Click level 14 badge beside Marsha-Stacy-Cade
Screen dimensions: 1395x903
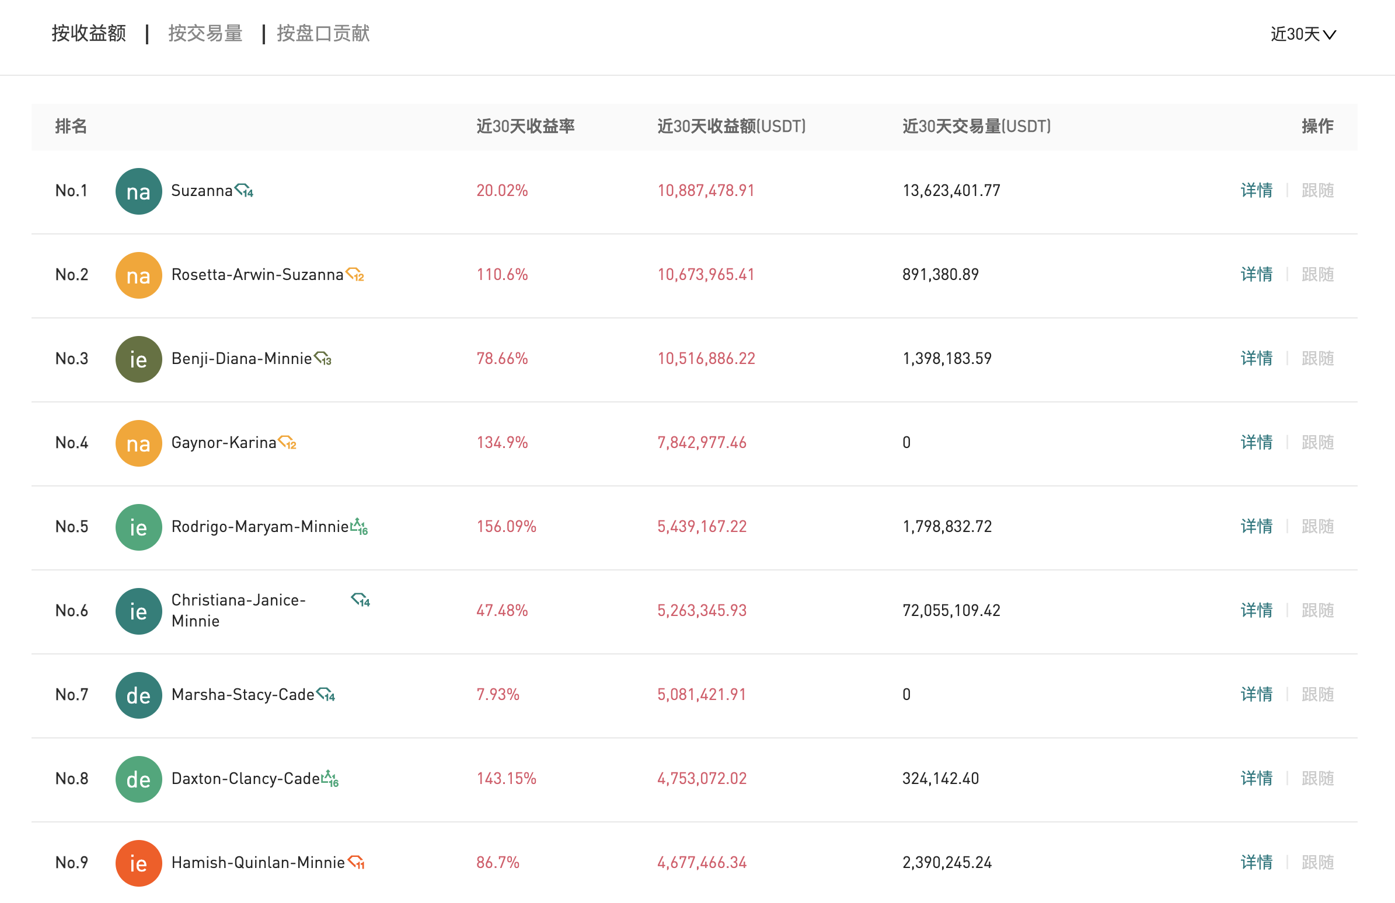[325, 695]
